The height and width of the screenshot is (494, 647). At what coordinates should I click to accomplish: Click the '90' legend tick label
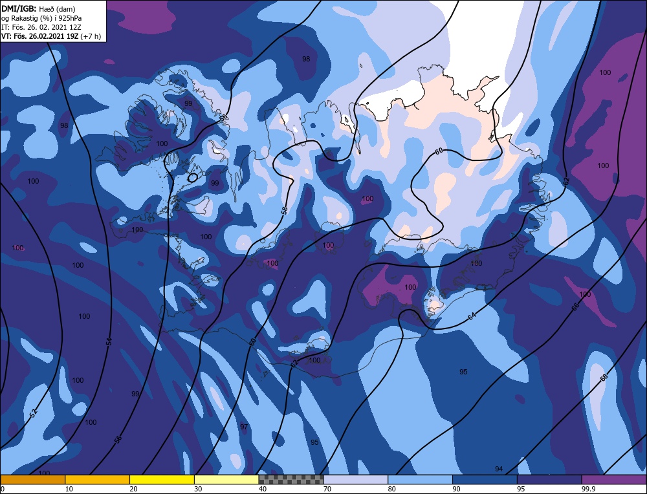(456, 489)
